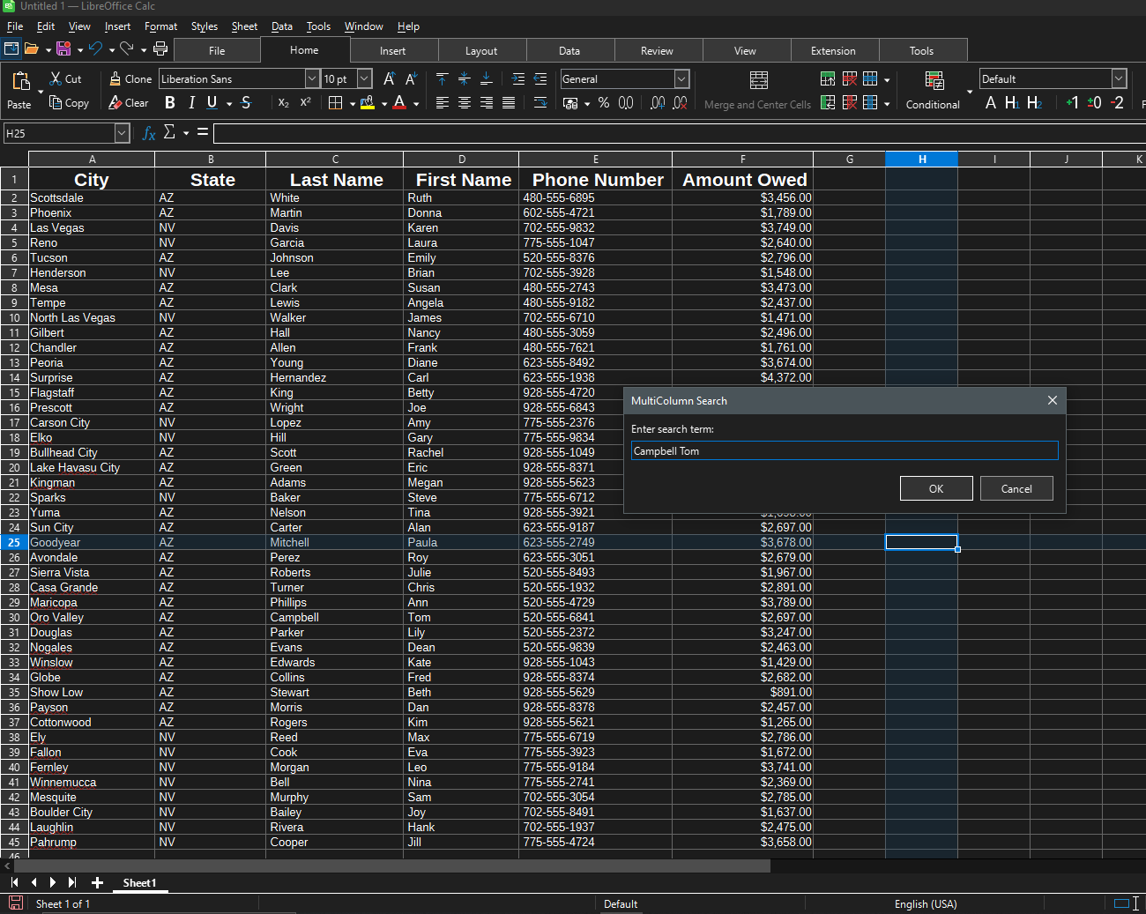Viewport: 1146px width, 914px height.
Task: Switch to the Insert ribbon tab
Action: [392, 50]
